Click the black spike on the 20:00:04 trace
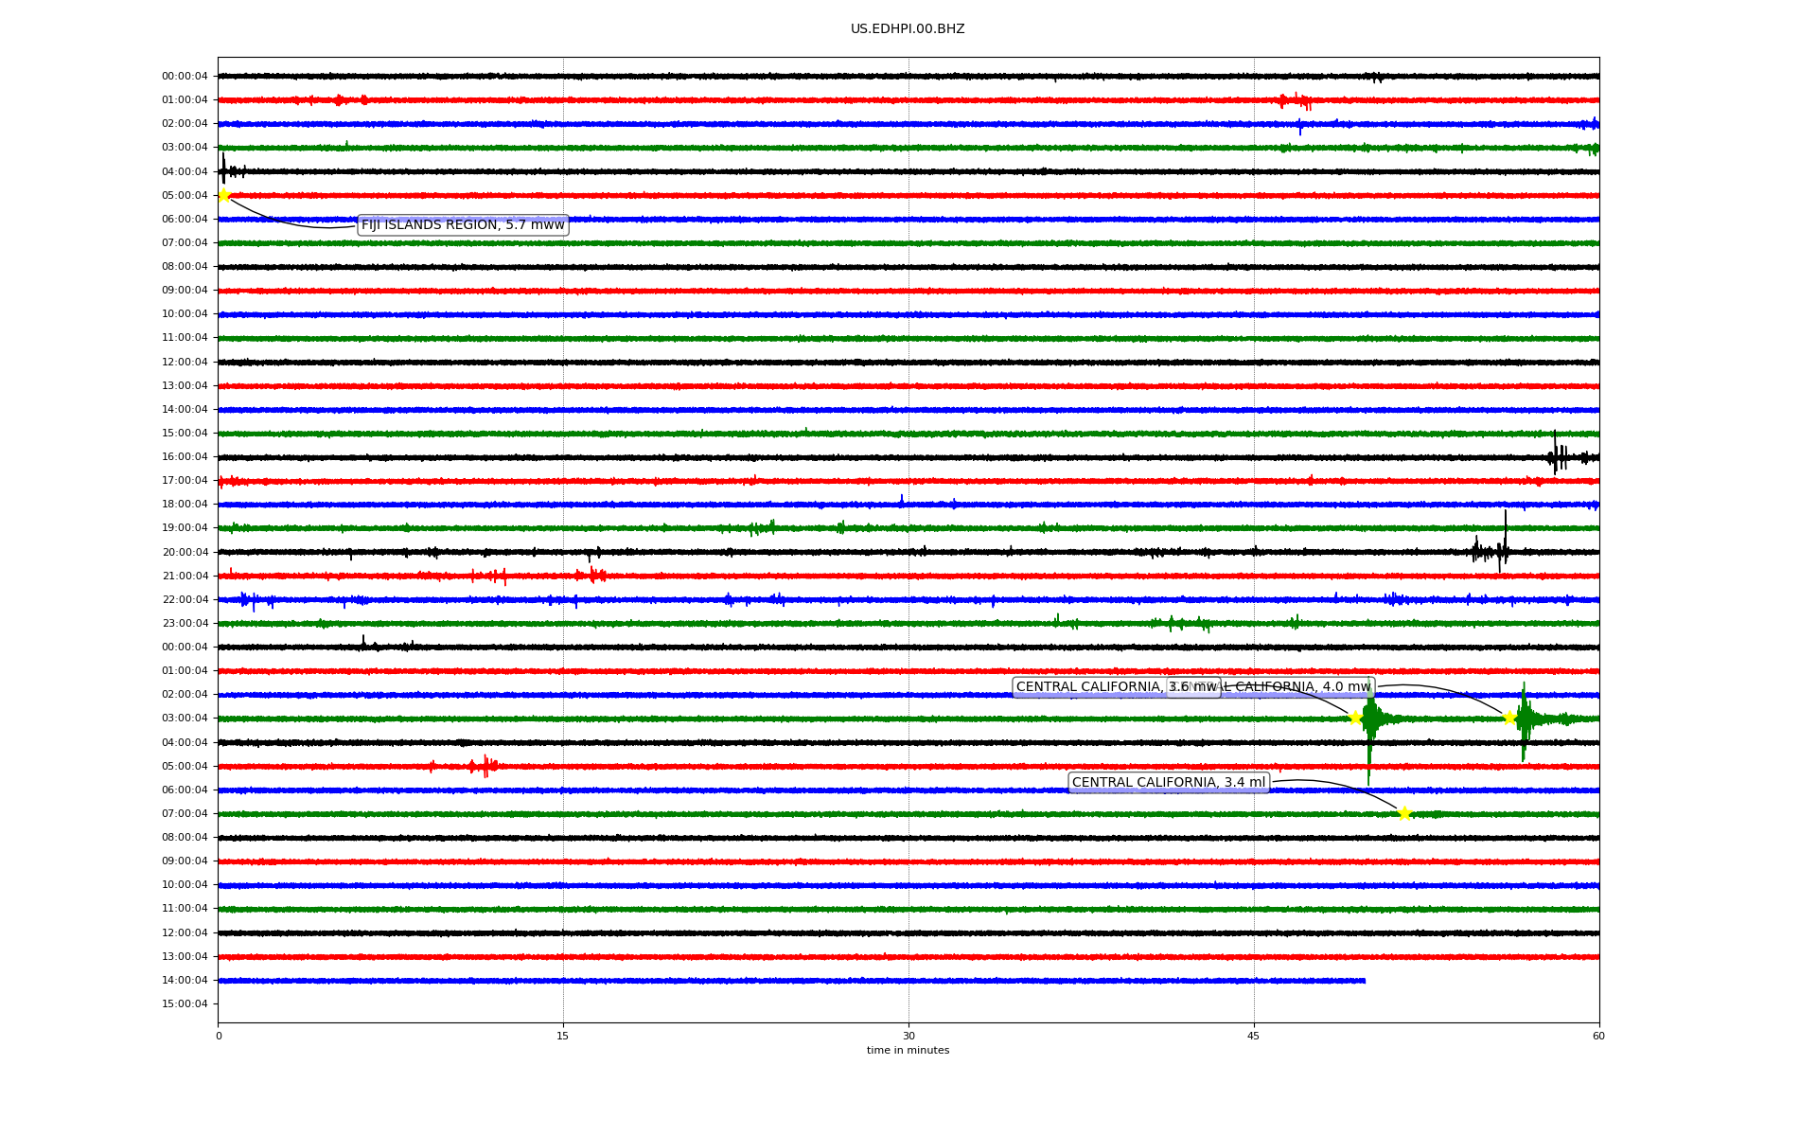 click(1505, 541)
